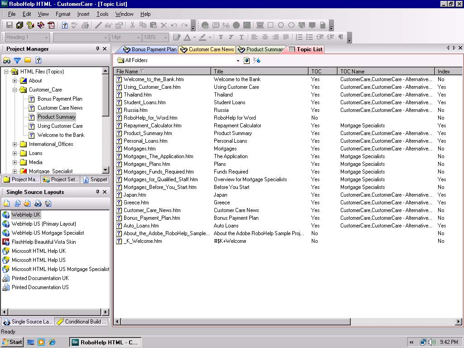This screenshot has height=348, width=464.
Task: Click the Cut scissors icon
Action: (132, 25)
